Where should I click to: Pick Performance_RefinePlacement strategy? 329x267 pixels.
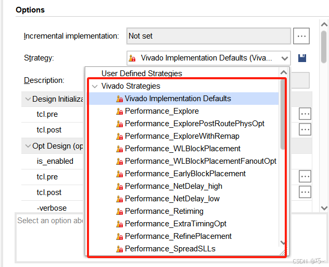[178, 236]
